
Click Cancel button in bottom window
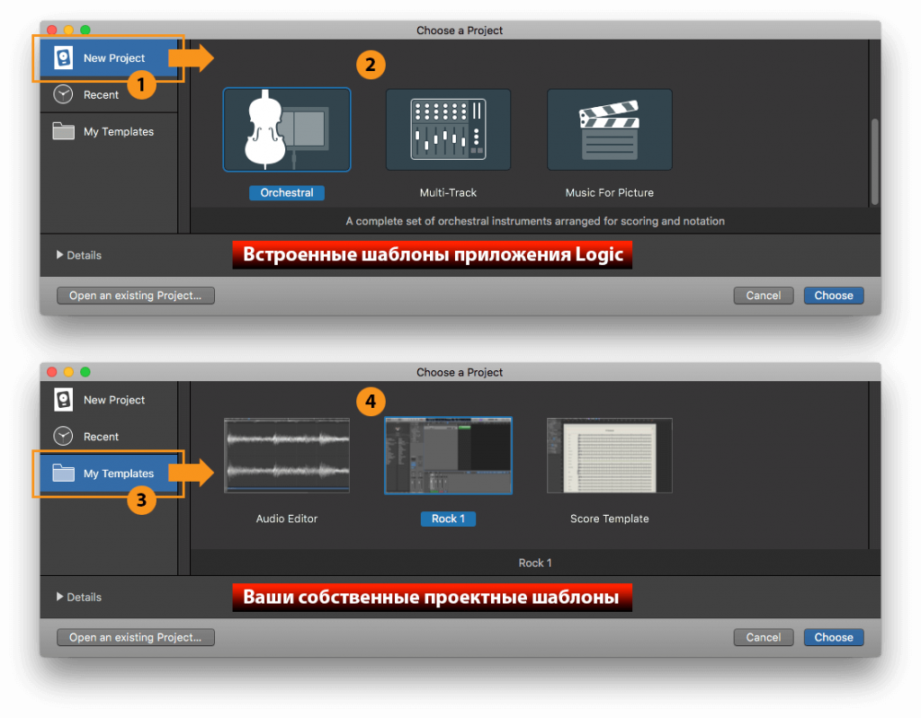(x=763, y=637)
